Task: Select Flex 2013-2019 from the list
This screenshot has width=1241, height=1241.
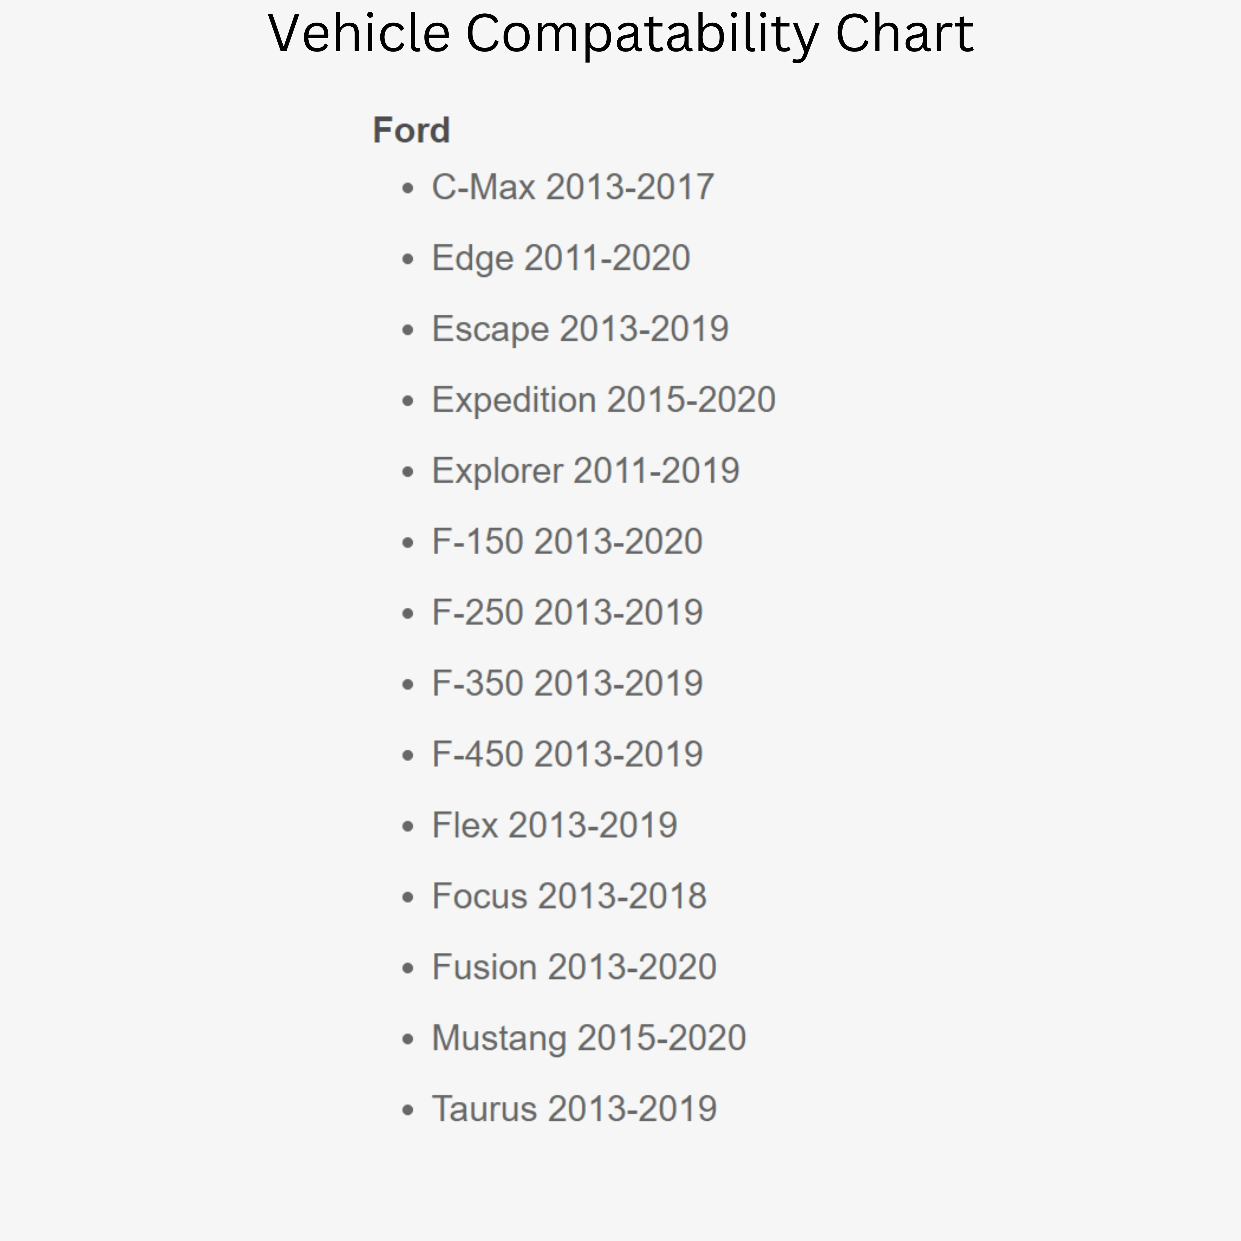Action: (x=554, y=825)
